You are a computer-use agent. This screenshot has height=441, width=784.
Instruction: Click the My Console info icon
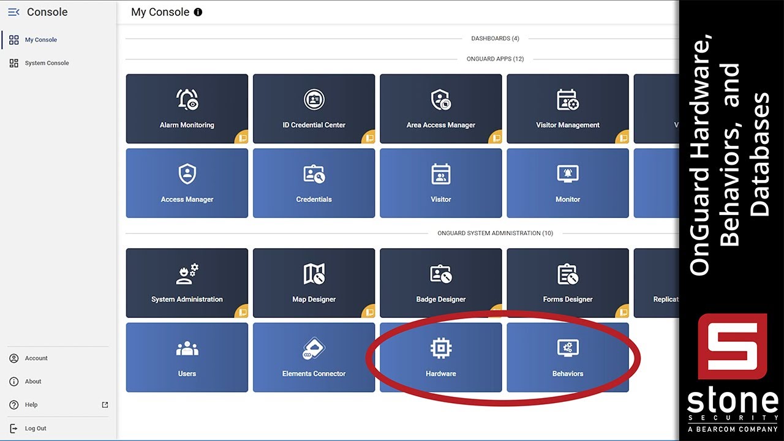point(198,12)
